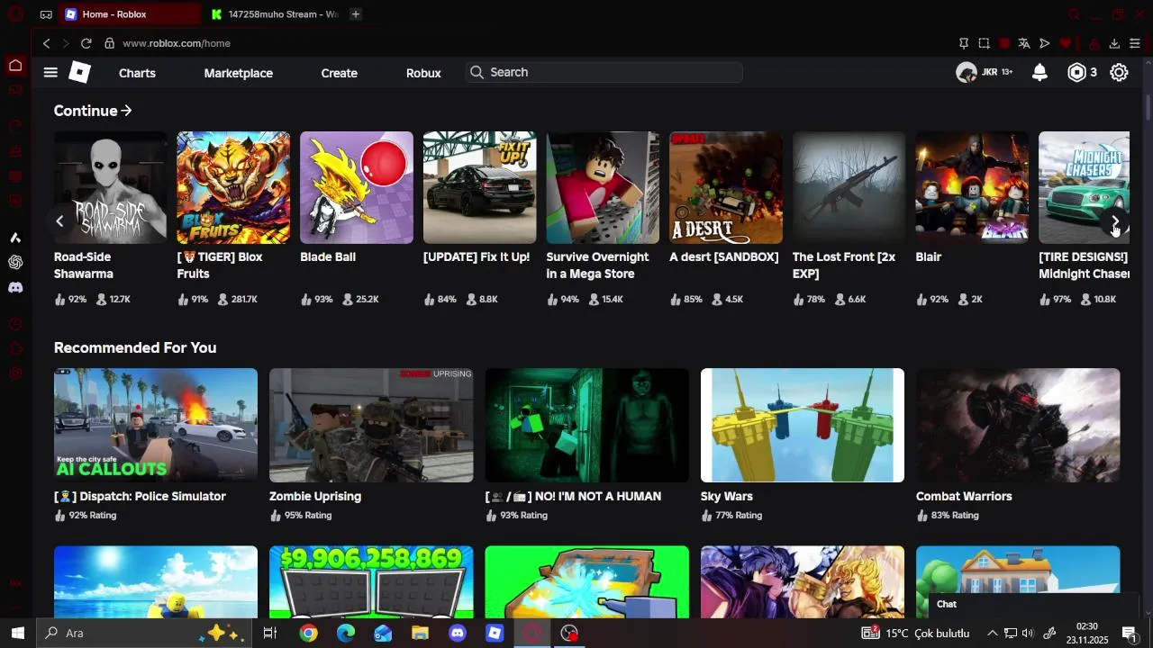Open the Robux menu item
Viewport: 1153px width, 648px height.
(423, 73)
